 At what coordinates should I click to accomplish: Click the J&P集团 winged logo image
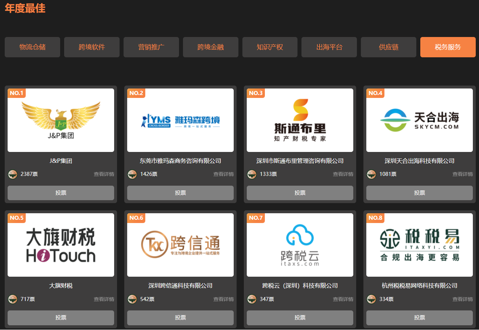(61, 120)
